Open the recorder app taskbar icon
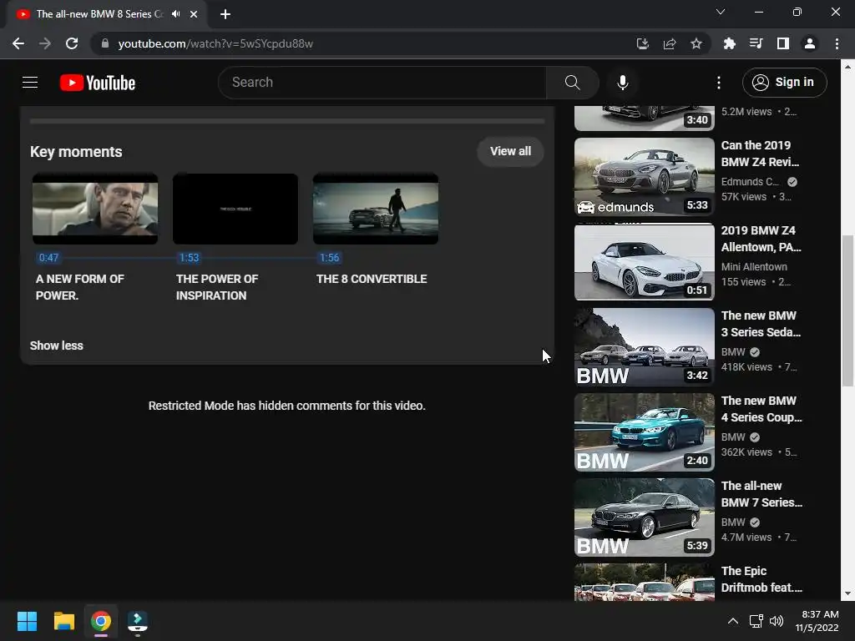 (138, 621)
